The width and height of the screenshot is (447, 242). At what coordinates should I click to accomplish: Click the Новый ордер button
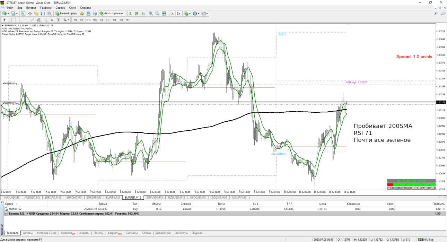(66, 14)
